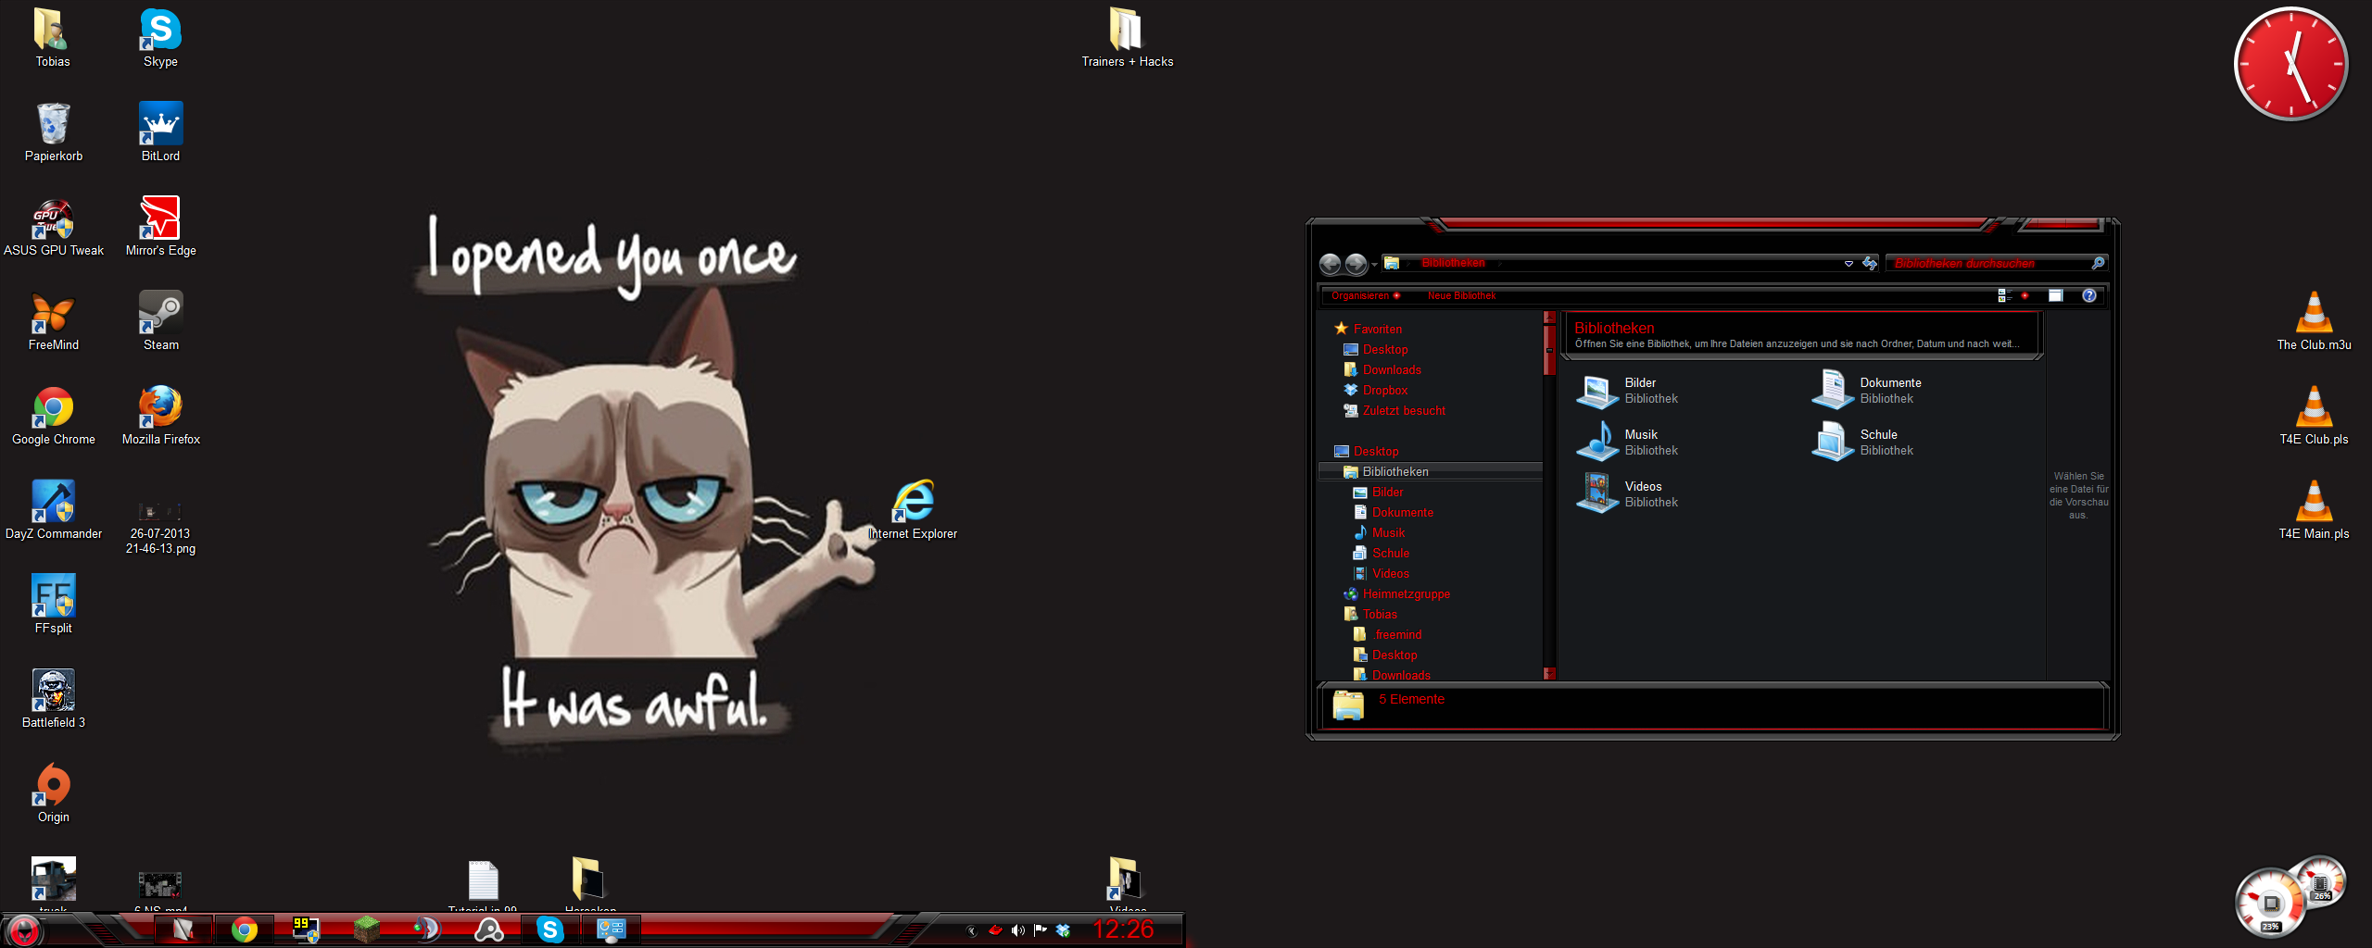
Task: Toggle the preview pane button
Action: tap(2055, 295)
